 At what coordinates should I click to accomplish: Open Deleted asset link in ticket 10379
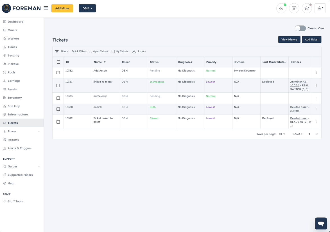pos(299,118)
